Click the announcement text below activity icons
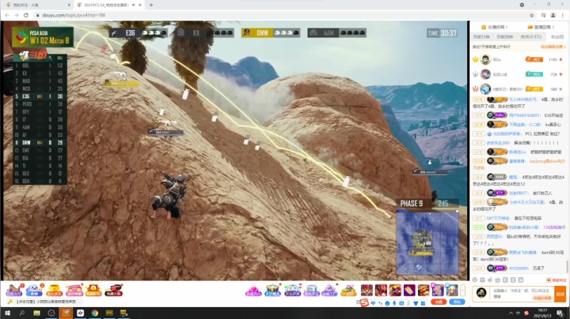The height and width of the screenshot is (319, 570). tap(46, 302)
